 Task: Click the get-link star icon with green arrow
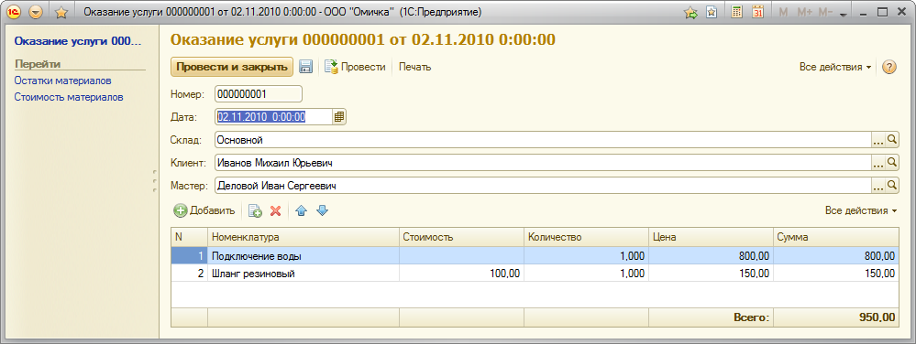point(691,12)
